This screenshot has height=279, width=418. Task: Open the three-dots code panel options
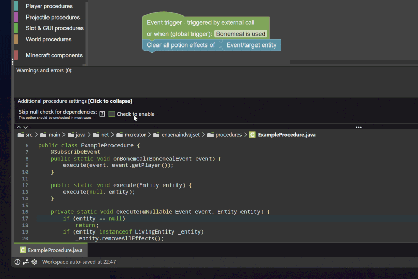pyautogui.click(x=359, y=127)
